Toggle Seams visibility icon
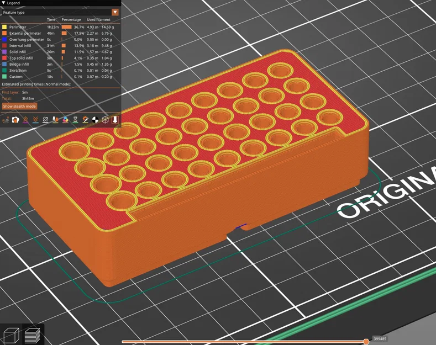The image size is (436, 345). coord(45,120)
